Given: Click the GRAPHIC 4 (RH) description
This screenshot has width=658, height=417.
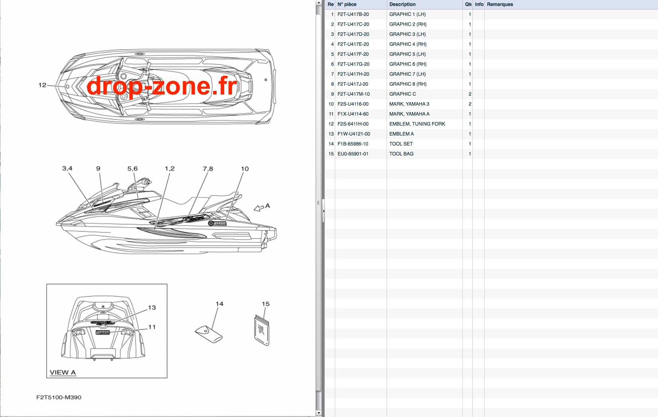Looking at the screenshot, I should (408, 44).
